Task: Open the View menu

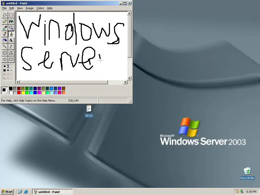Action: point(20,8)
